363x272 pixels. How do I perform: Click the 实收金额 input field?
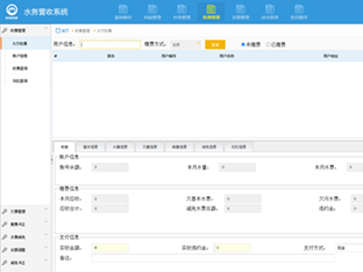tap(110, 248)
